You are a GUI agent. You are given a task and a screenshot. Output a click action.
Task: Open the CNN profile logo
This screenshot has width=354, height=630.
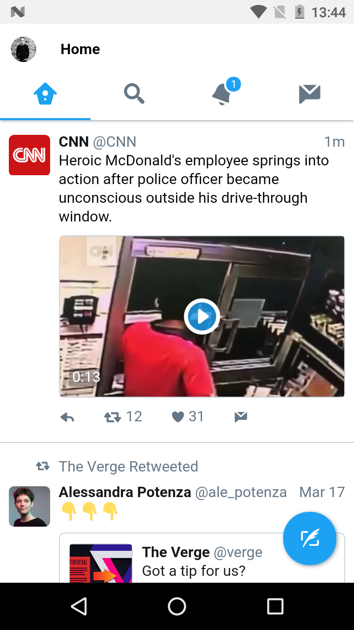(x=29, y=155)
